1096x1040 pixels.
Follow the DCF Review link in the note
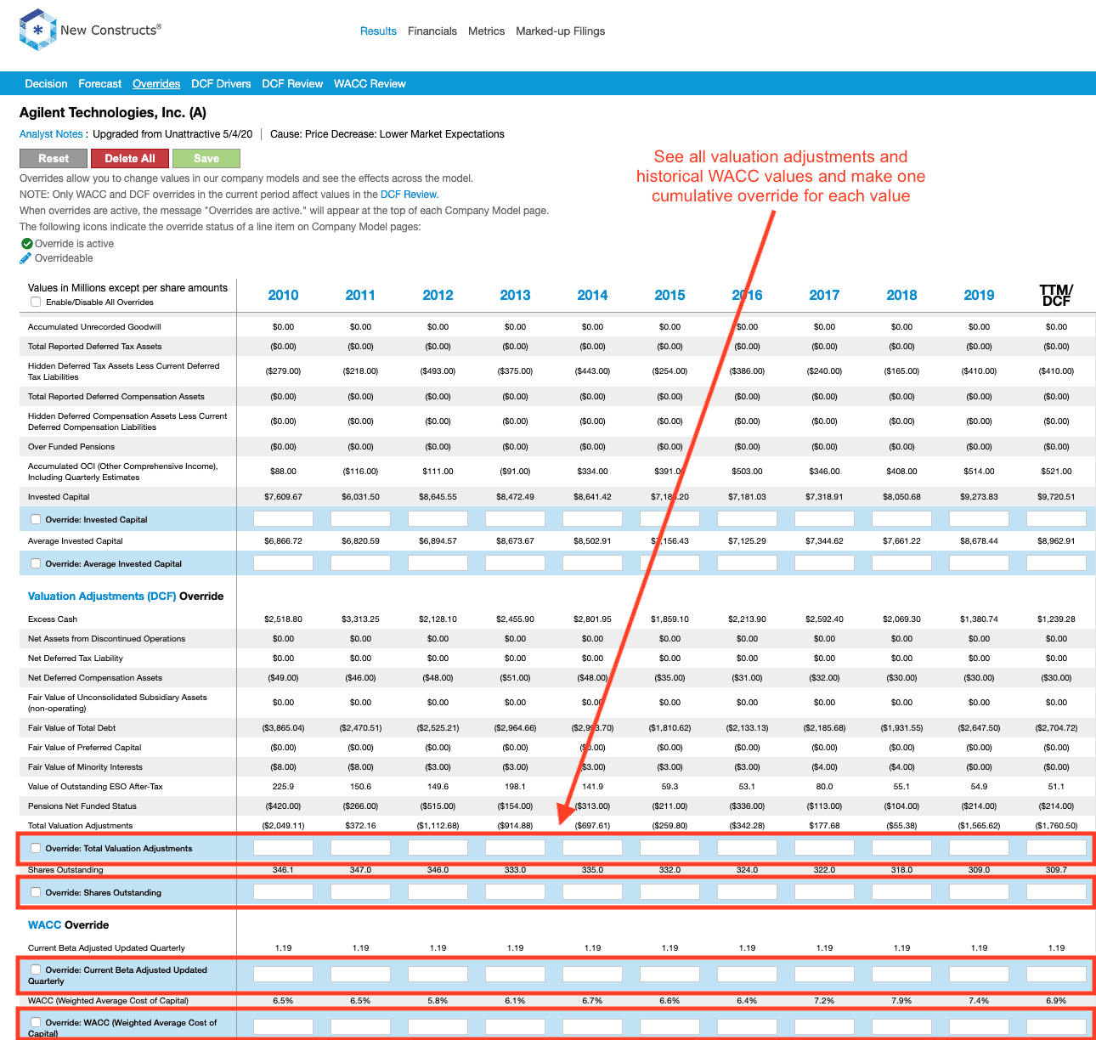pyautogui.click(x=410, y=195)
